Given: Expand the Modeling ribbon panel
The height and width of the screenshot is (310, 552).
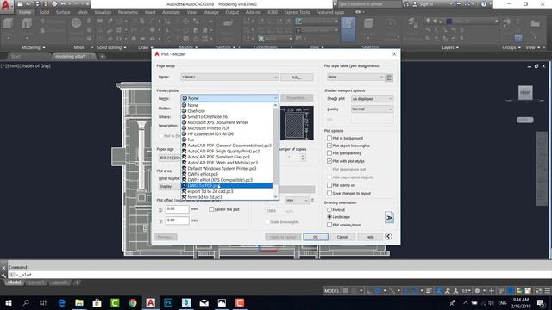Looking at the screenshot, I should coord(34,47).
